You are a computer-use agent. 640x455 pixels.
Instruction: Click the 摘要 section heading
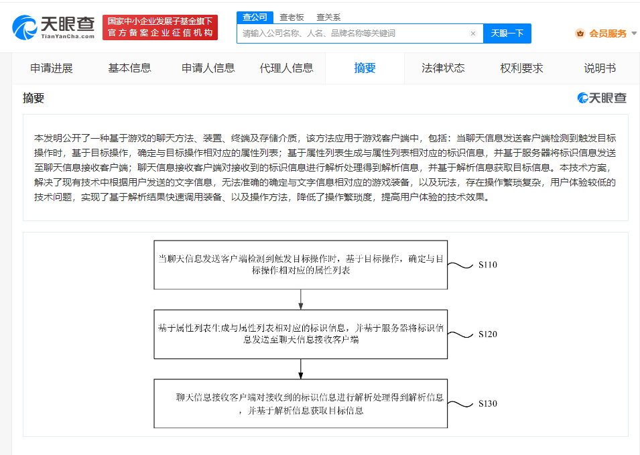click(x=34, y=99)
